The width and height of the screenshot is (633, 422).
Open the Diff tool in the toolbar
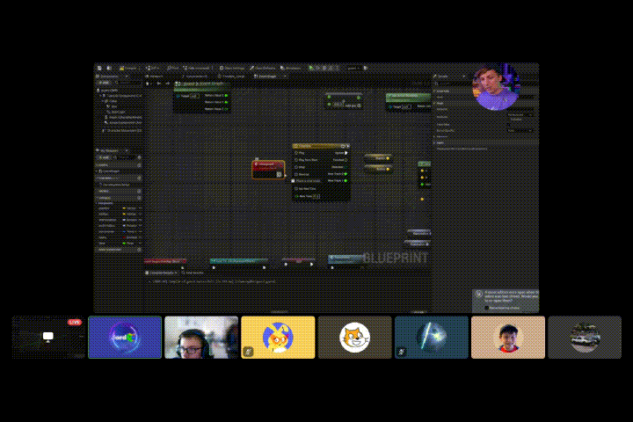[x=153, y=68]
